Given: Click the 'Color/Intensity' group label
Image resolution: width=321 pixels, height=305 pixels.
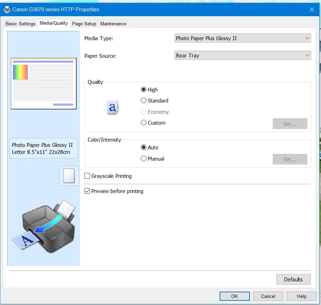Looking at the screenshot, I should 104,140.
